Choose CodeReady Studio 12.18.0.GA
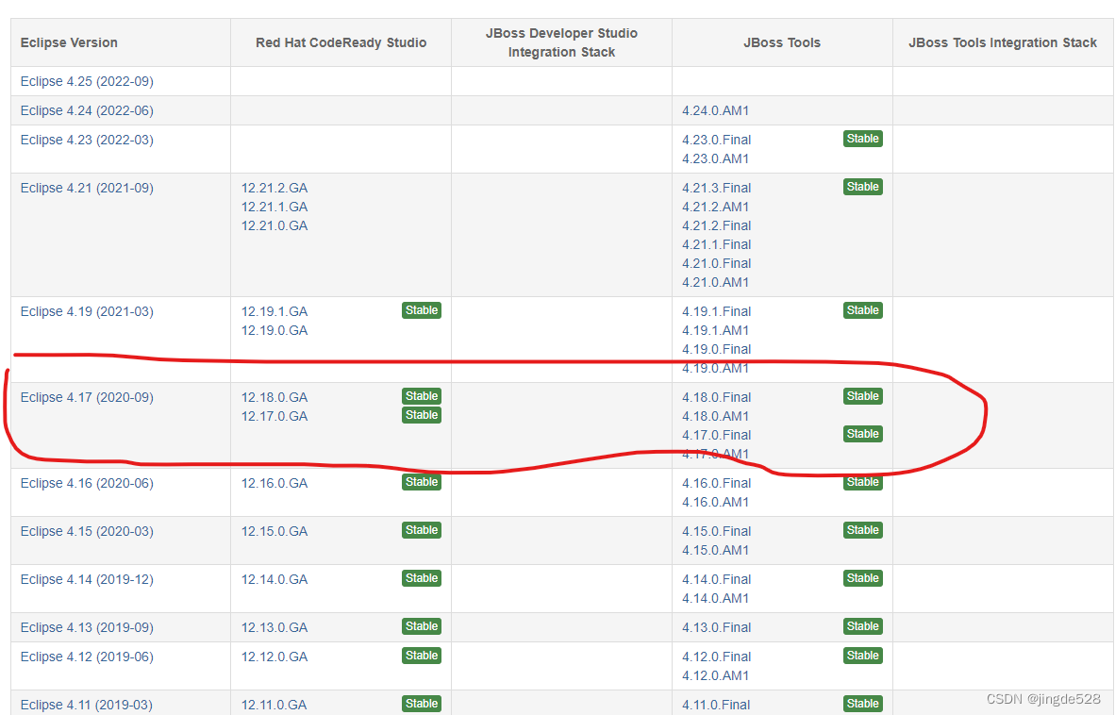The image size is (1115, 715). 275,397
